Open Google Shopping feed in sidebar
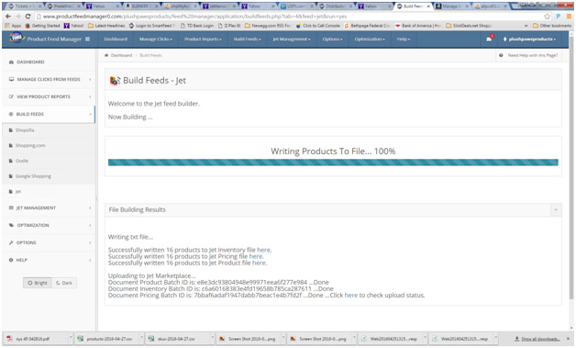The height and width of the screenshot is (348, 576). click(x=33, y=176)
